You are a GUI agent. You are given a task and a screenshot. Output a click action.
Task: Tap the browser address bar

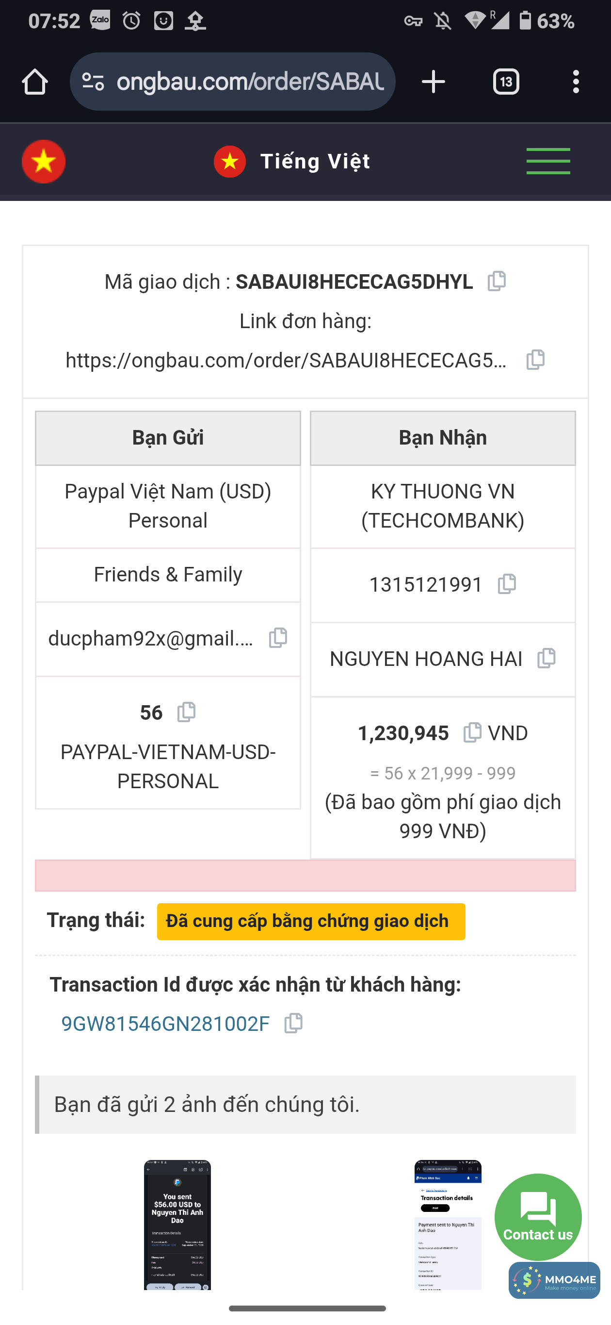[x=250, y=82]
